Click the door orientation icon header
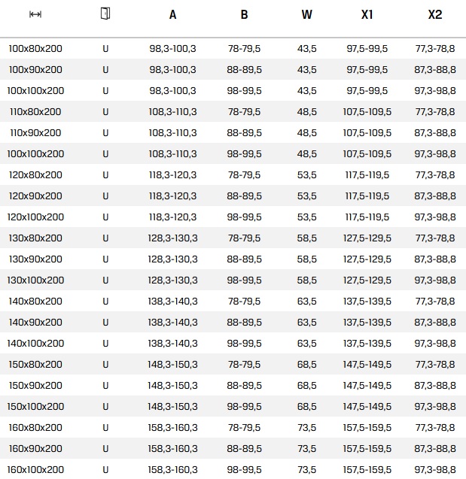Image resolution: width=466 pixels, height=479 pixels. 105,14
